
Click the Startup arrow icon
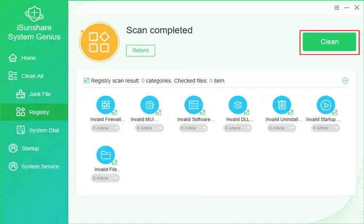click(x=13, y=148)
